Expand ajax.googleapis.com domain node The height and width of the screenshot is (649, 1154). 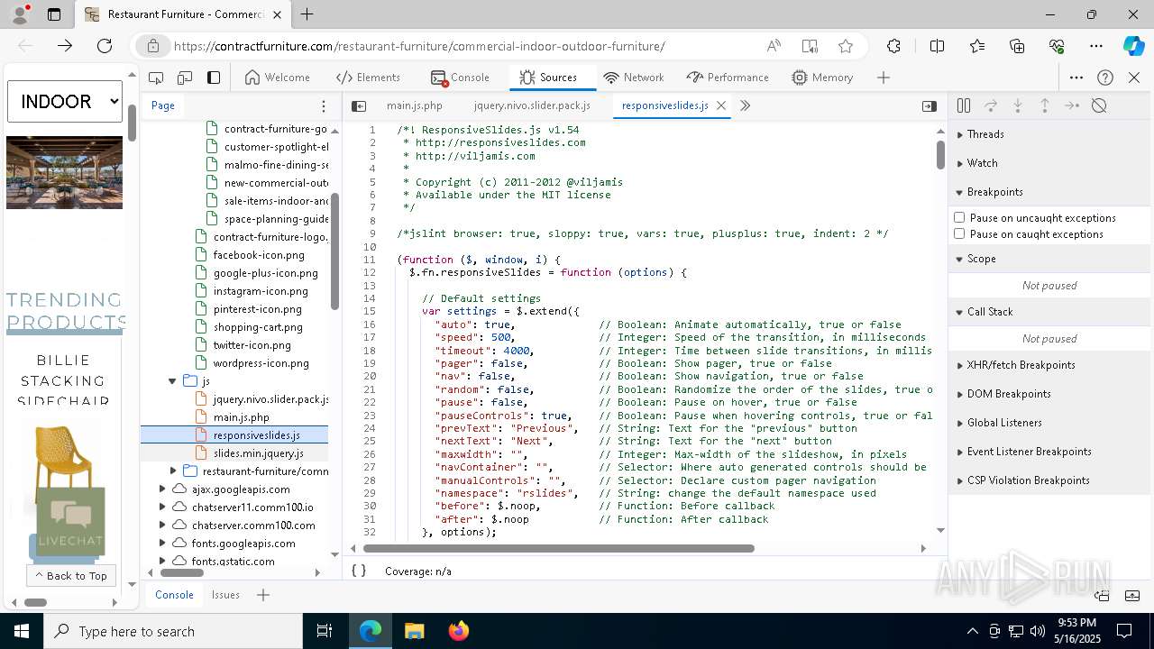tap(162, 489)
